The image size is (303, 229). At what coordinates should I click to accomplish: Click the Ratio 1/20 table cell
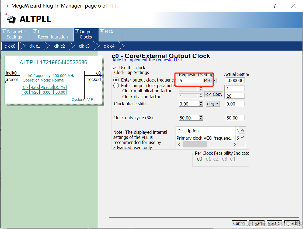pyautogui.click(x=35, y=92)
